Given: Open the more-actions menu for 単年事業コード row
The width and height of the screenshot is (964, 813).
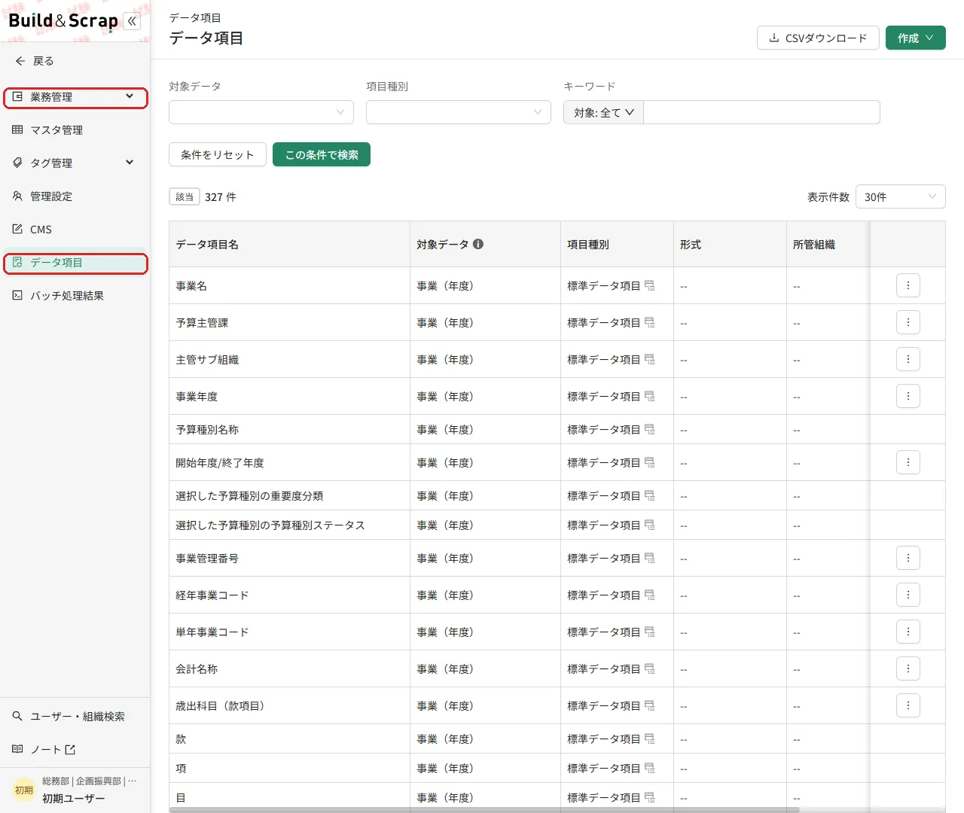Looking at the screenshot, I should point(908,632).
